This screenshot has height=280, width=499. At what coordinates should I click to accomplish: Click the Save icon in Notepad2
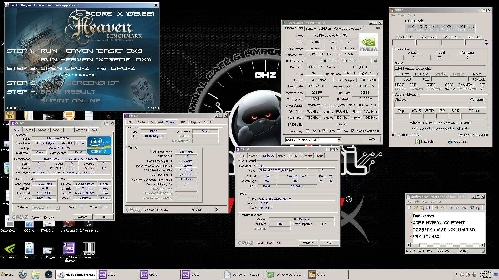pyautogui.click(x=428, y=208)
